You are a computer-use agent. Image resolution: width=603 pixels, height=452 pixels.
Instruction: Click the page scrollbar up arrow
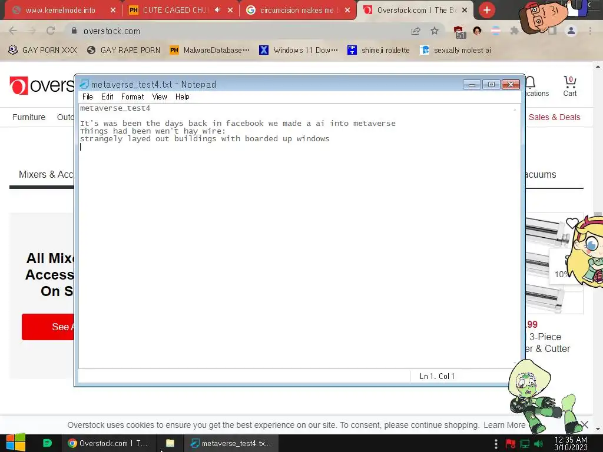pos(598,67)
